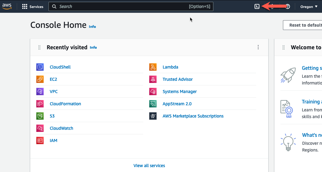Click the What's new lightbulb icon

pyautogui.click(x=288, y=142)
